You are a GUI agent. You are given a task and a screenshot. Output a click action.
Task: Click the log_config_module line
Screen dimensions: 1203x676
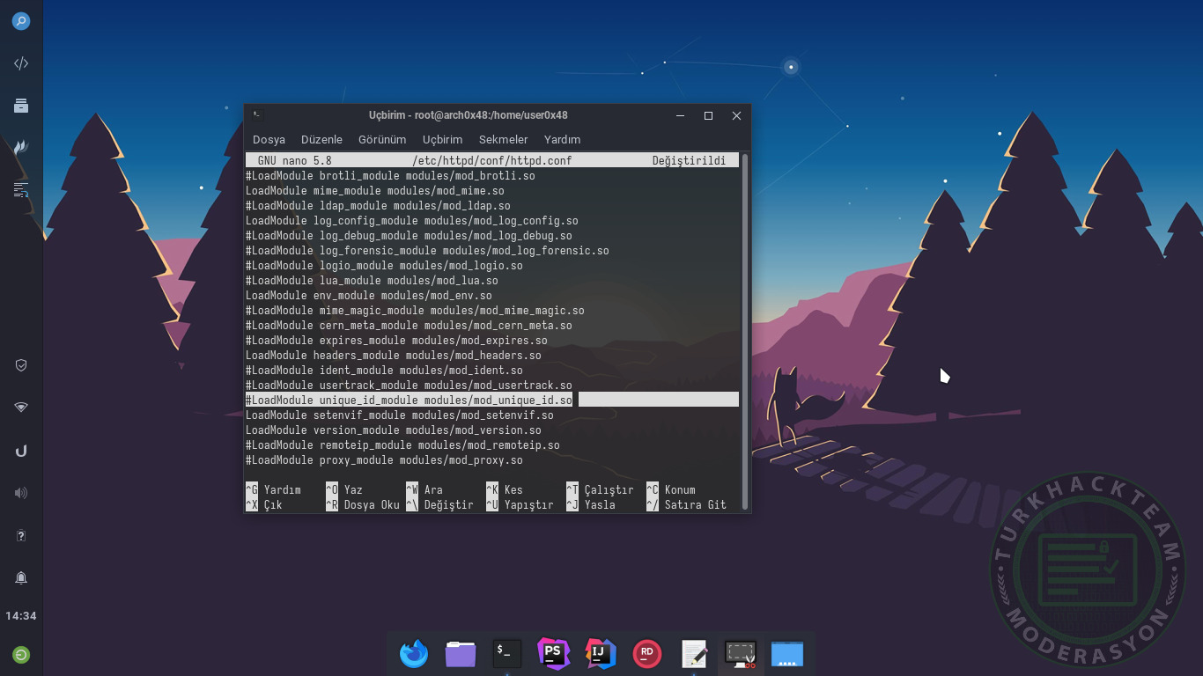click(412, 220)
